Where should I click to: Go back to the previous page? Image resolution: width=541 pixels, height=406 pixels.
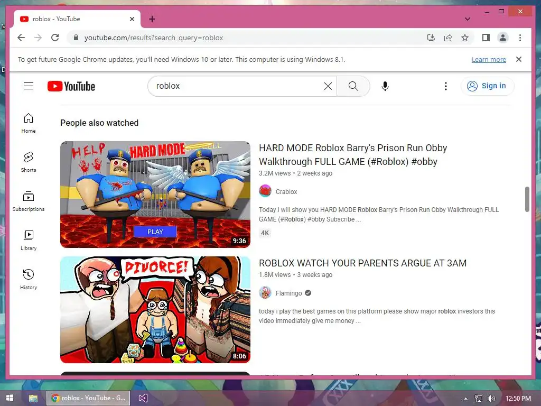pyautogui.click(x=21, y=38)
